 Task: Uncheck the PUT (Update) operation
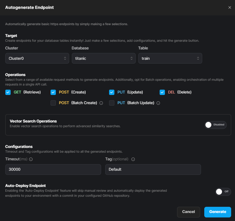coord(112,92)
